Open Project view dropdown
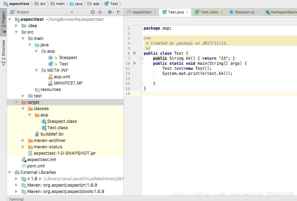This screenshot has width=297, height=201. 72,12
